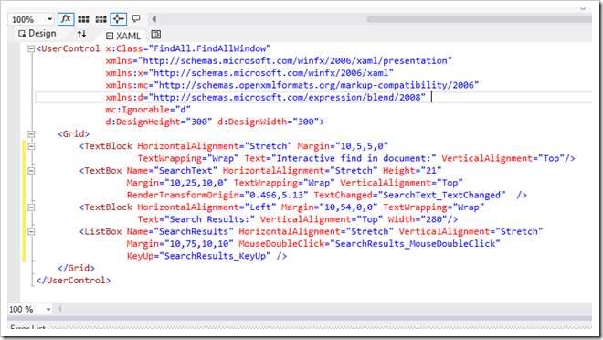Collapse the first TextBlock with Margin 10,5,5,0
603x340 pixels.
[x=31, y=146]
